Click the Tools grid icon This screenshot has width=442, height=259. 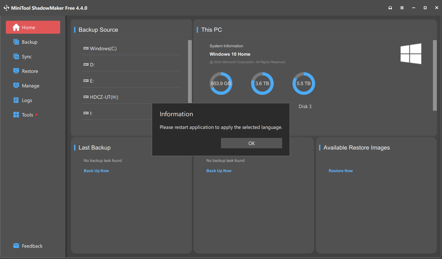tap(16, 115)
